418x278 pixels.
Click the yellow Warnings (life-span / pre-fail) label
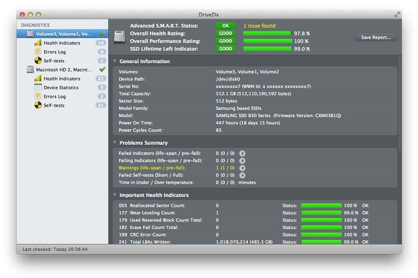[x=152, y=168]
